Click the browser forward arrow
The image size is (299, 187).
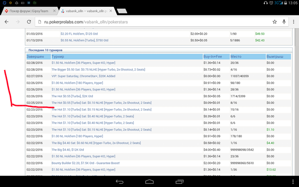(18, 22)
